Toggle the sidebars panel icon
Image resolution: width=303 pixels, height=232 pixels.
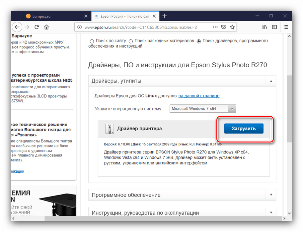tap(275, 27)
